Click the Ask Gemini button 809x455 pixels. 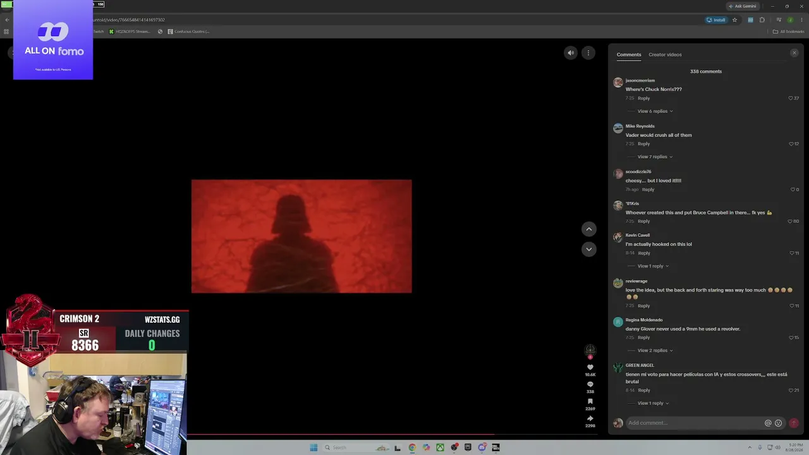point(742,6)
